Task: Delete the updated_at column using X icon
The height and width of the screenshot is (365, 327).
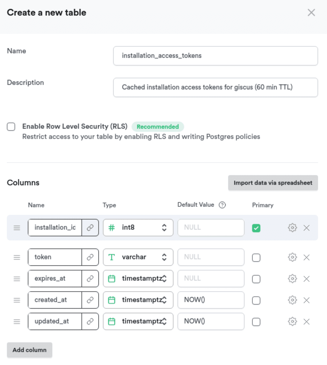Action: 307,322
